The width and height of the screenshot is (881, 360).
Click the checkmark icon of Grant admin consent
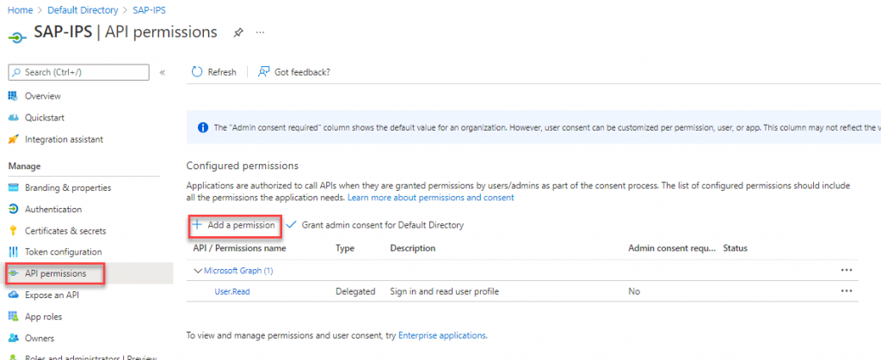[x=291, y=225]
